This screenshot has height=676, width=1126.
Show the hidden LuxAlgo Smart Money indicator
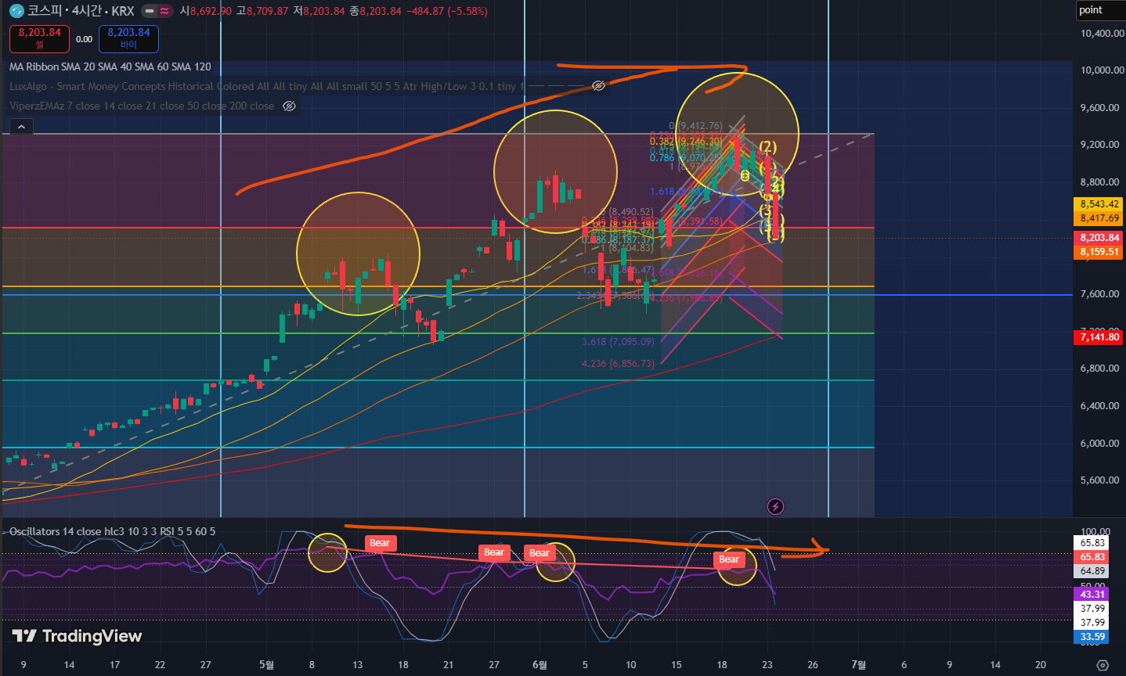click(x=599, y=86)
